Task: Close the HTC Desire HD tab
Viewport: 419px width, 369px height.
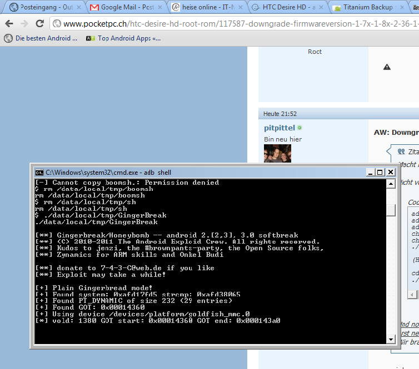Action: click(x=321, y=7)
